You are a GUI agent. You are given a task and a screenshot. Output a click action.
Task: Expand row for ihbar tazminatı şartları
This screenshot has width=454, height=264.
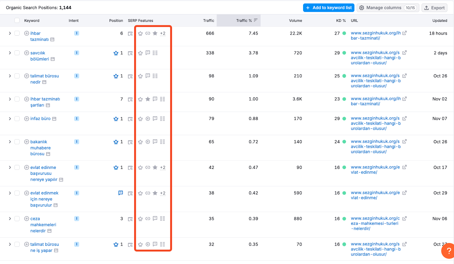pyautogui.click(x=10, y=99)
